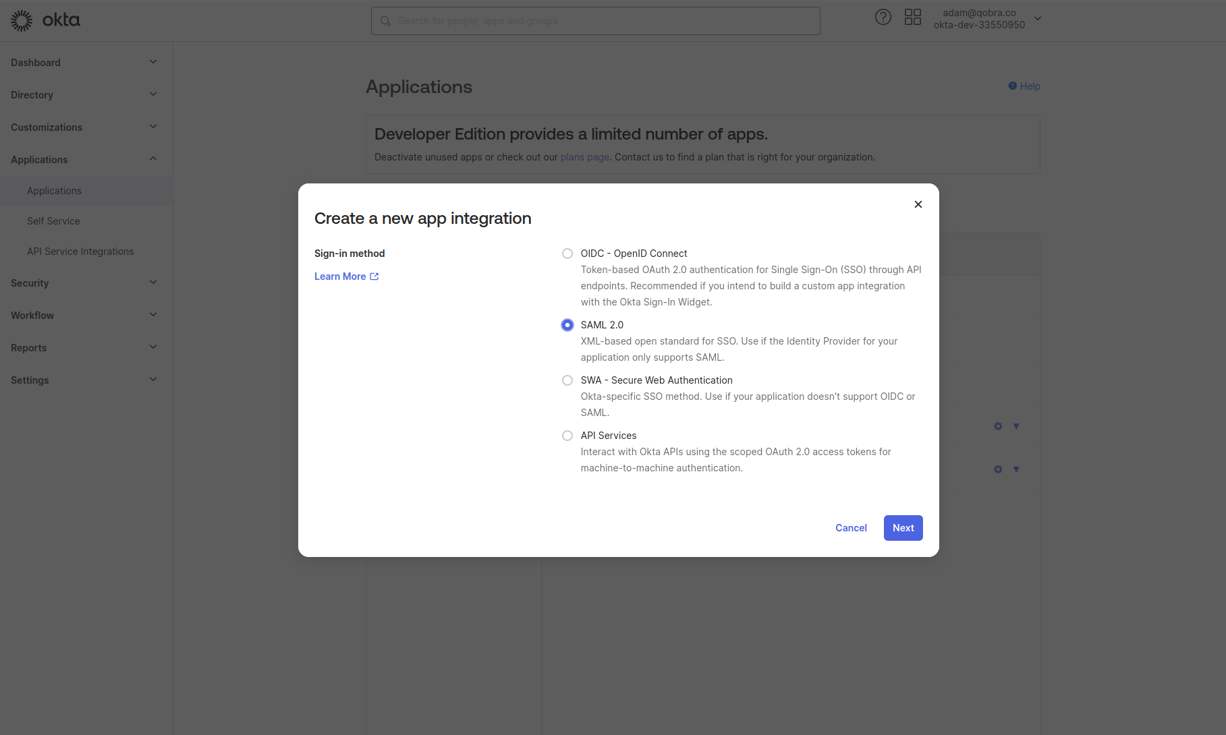Expand the Customizations sidebar section
The image size is (1226, 735).
[86, 127]
